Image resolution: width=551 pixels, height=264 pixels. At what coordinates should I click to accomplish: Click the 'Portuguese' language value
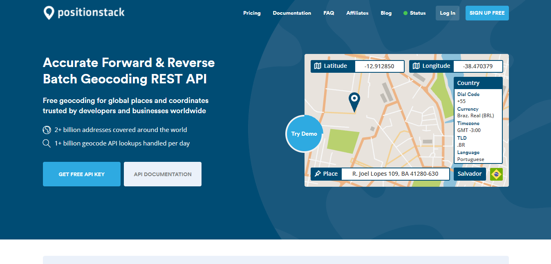tap(471, 159)
